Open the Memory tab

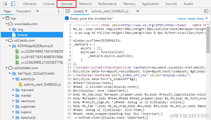click(129, 4)
